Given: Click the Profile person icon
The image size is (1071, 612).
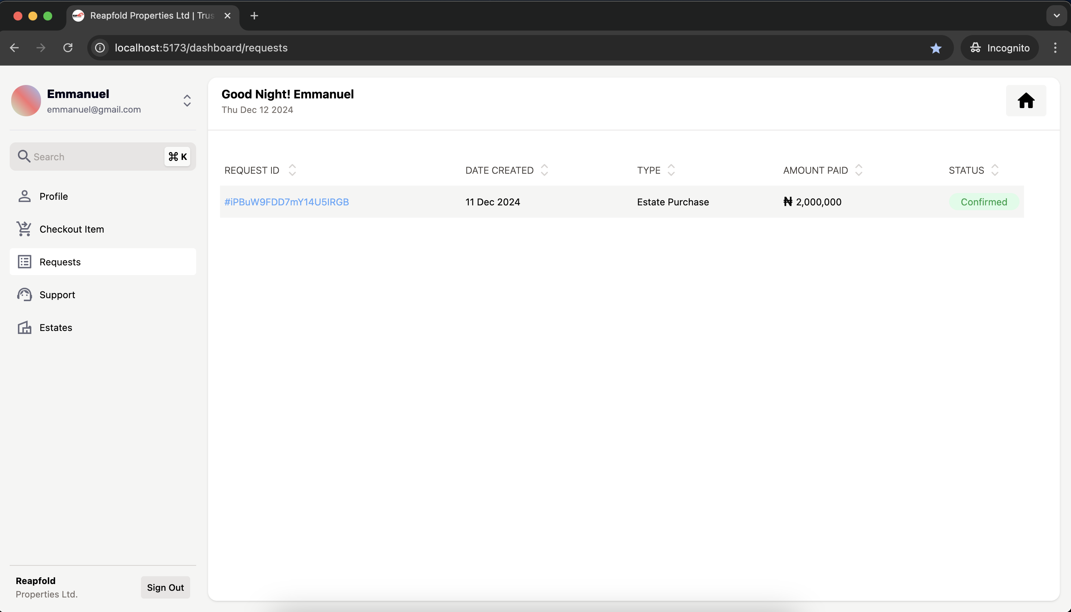Looking at the screenshot, I should tap(24, 196).
